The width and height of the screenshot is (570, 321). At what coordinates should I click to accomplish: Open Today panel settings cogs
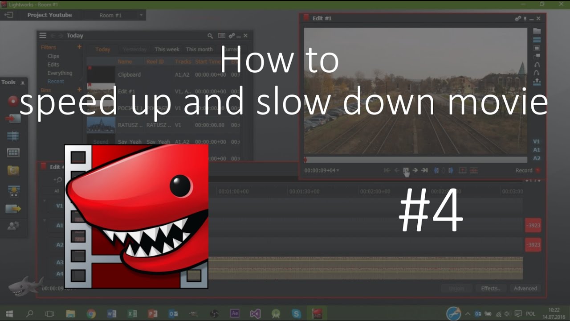pos(232,36)
